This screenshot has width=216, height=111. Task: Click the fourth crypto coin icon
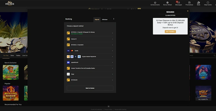[x=79, y=57]
